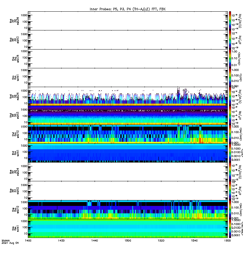
Task: Click the color bar beside tha fff scm3 panel
Action: (230, 40)
